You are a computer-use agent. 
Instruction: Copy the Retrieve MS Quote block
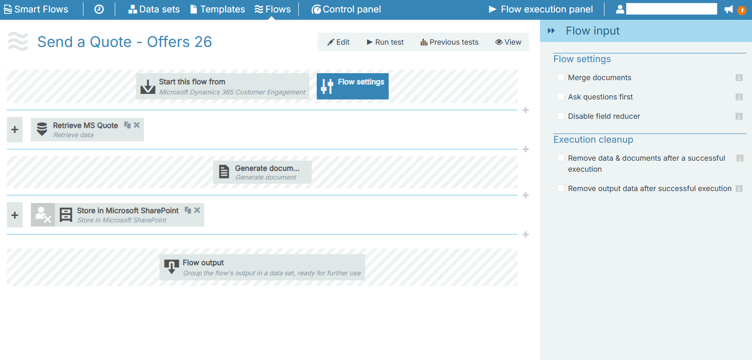(x=127, y=125)
